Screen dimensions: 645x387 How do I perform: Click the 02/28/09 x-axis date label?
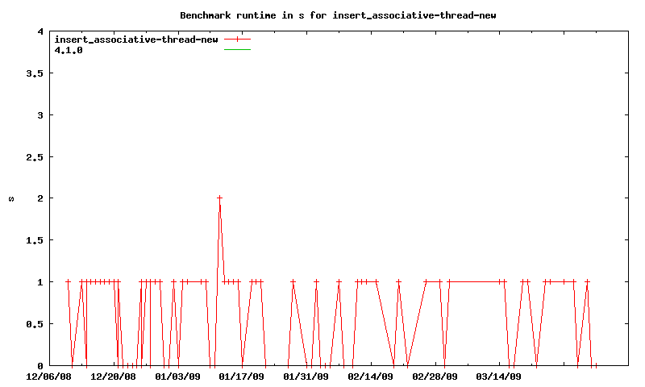pyautogui.click(x=435, y=376)
